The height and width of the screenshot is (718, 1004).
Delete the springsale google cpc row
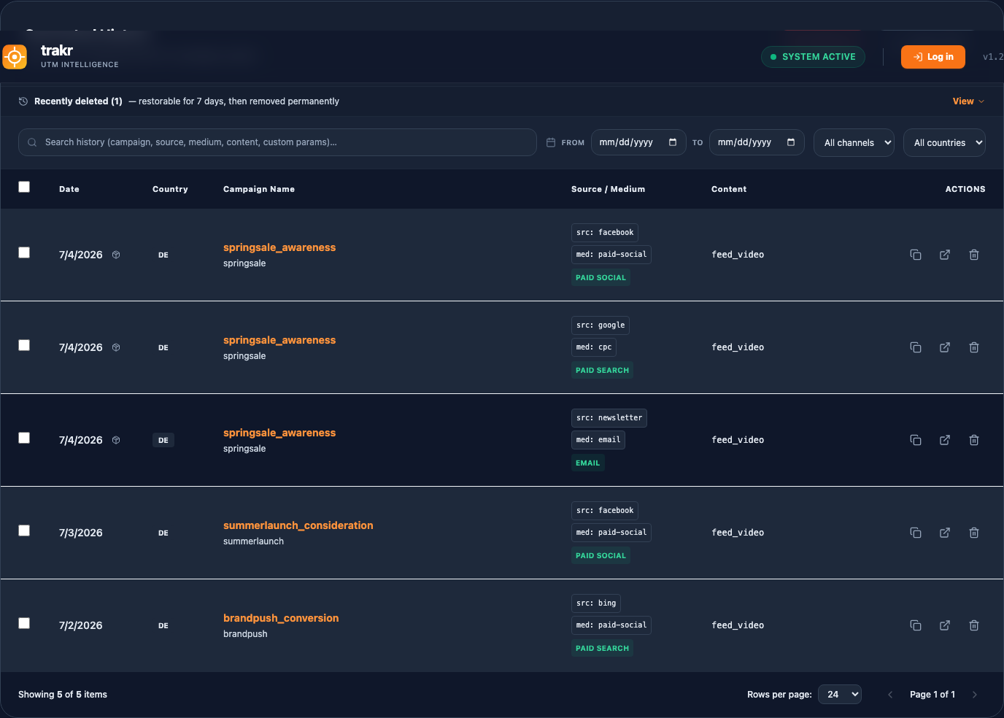(974, 347)
